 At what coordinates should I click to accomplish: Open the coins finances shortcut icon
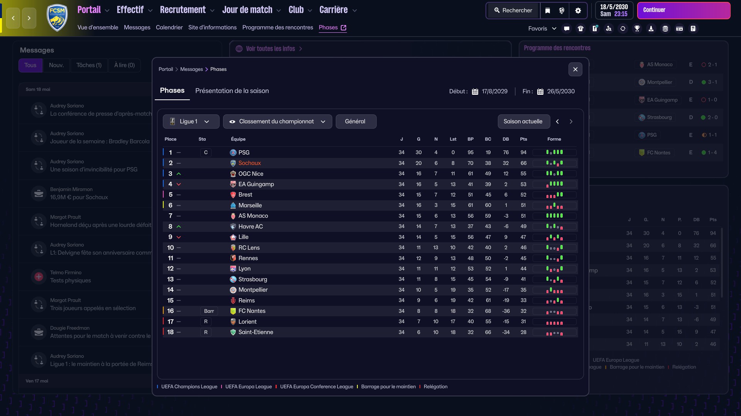click(665, 29)
